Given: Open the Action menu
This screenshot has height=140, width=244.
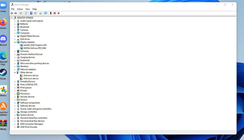Looking at the screenshot, I should point(20,9).
